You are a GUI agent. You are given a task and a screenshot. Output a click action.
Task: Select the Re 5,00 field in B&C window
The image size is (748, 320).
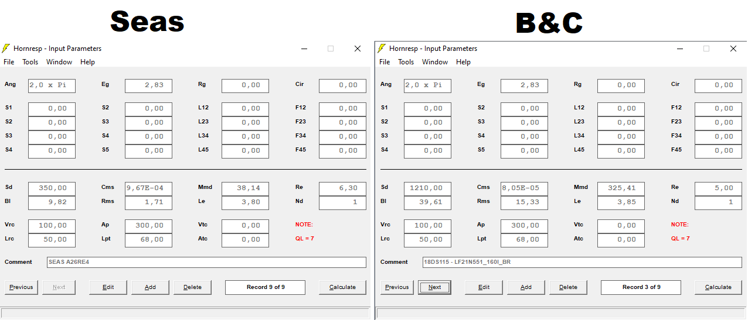[x=719, y=188]
